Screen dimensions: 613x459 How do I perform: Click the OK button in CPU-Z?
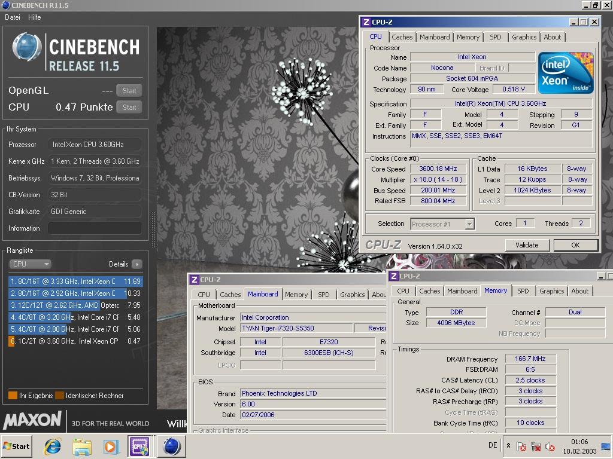[575, 245]
